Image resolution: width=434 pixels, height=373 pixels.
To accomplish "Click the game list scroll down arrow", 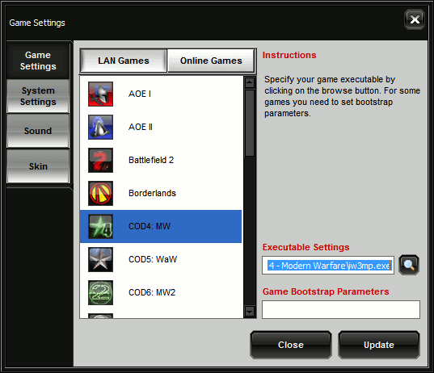I will point(250,312).
